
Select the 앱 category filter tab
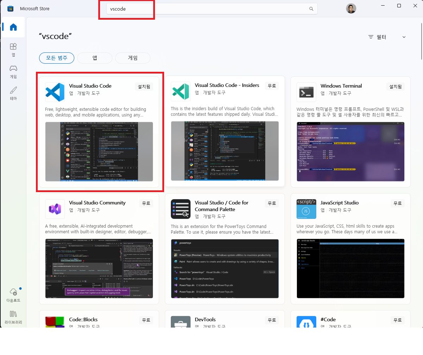point(95,58)
